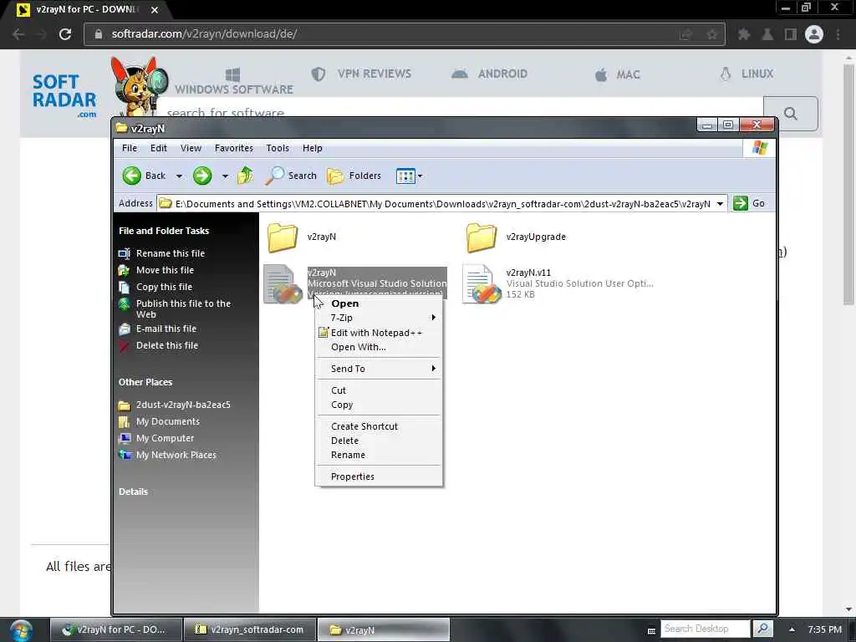Choose Open With... in context menu
This screenshot has height=642, width=856.
tap(379, 347)
